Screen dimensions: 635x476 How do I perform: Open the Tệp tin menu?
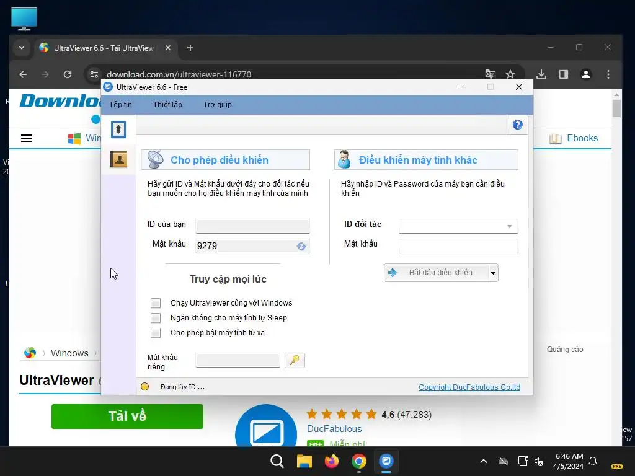(x=120, y=104)
